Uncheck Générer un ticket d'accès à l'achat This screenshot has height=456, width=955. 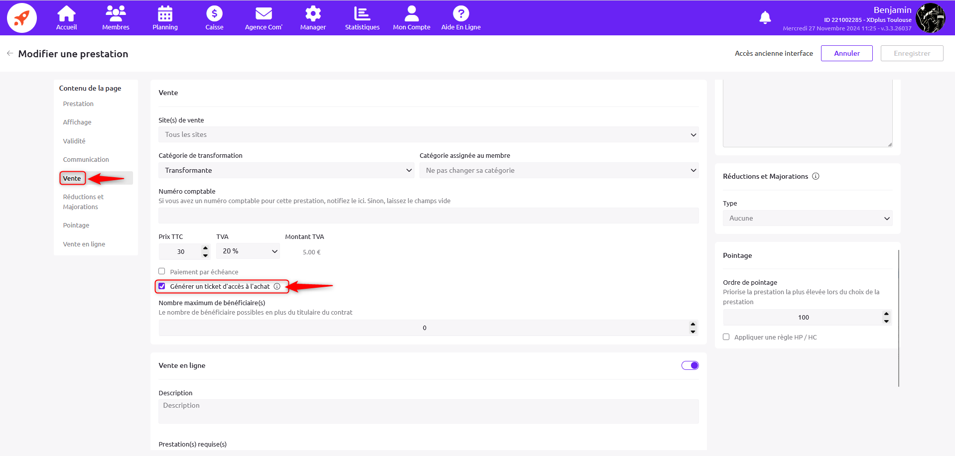click(x=162, y=286)
